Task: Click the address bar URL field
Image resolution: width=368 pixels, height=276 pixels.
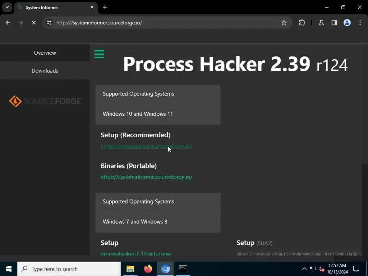Action: click(164, 23)
